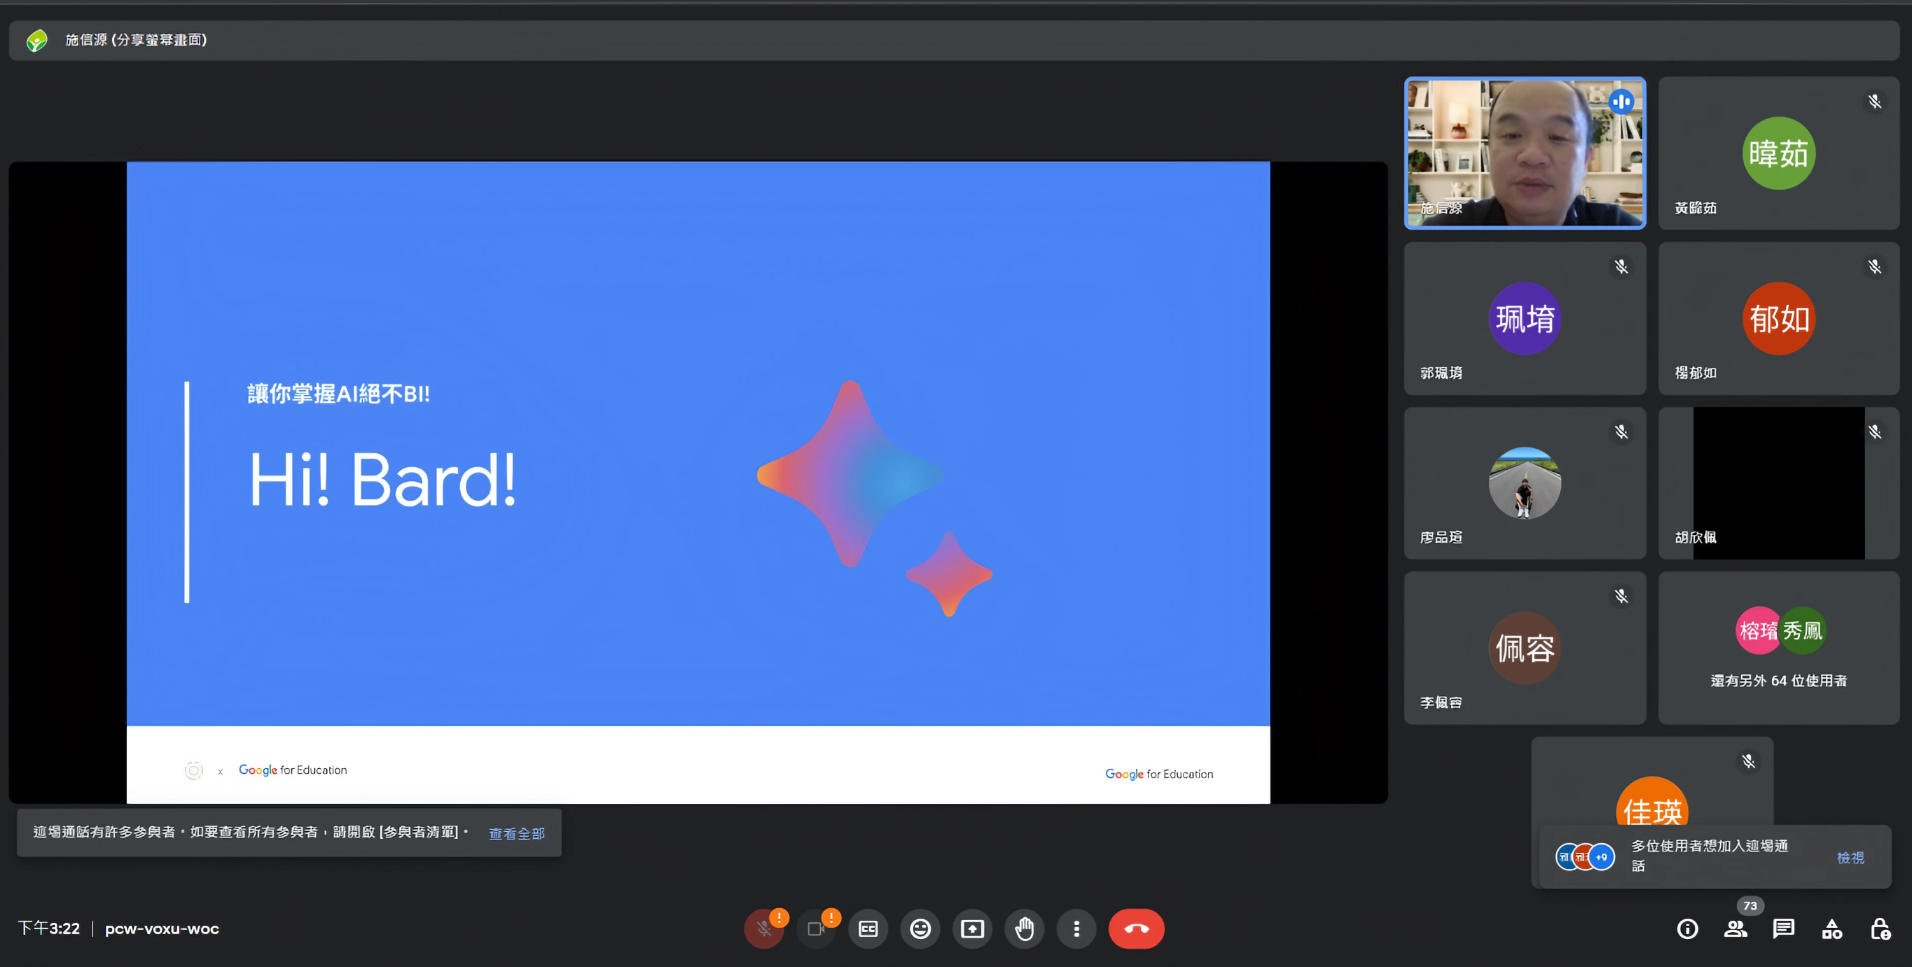Screen dimensions: 1912x967
Task: Click the red 郁如 avatar
Action: coord(1778,318)
